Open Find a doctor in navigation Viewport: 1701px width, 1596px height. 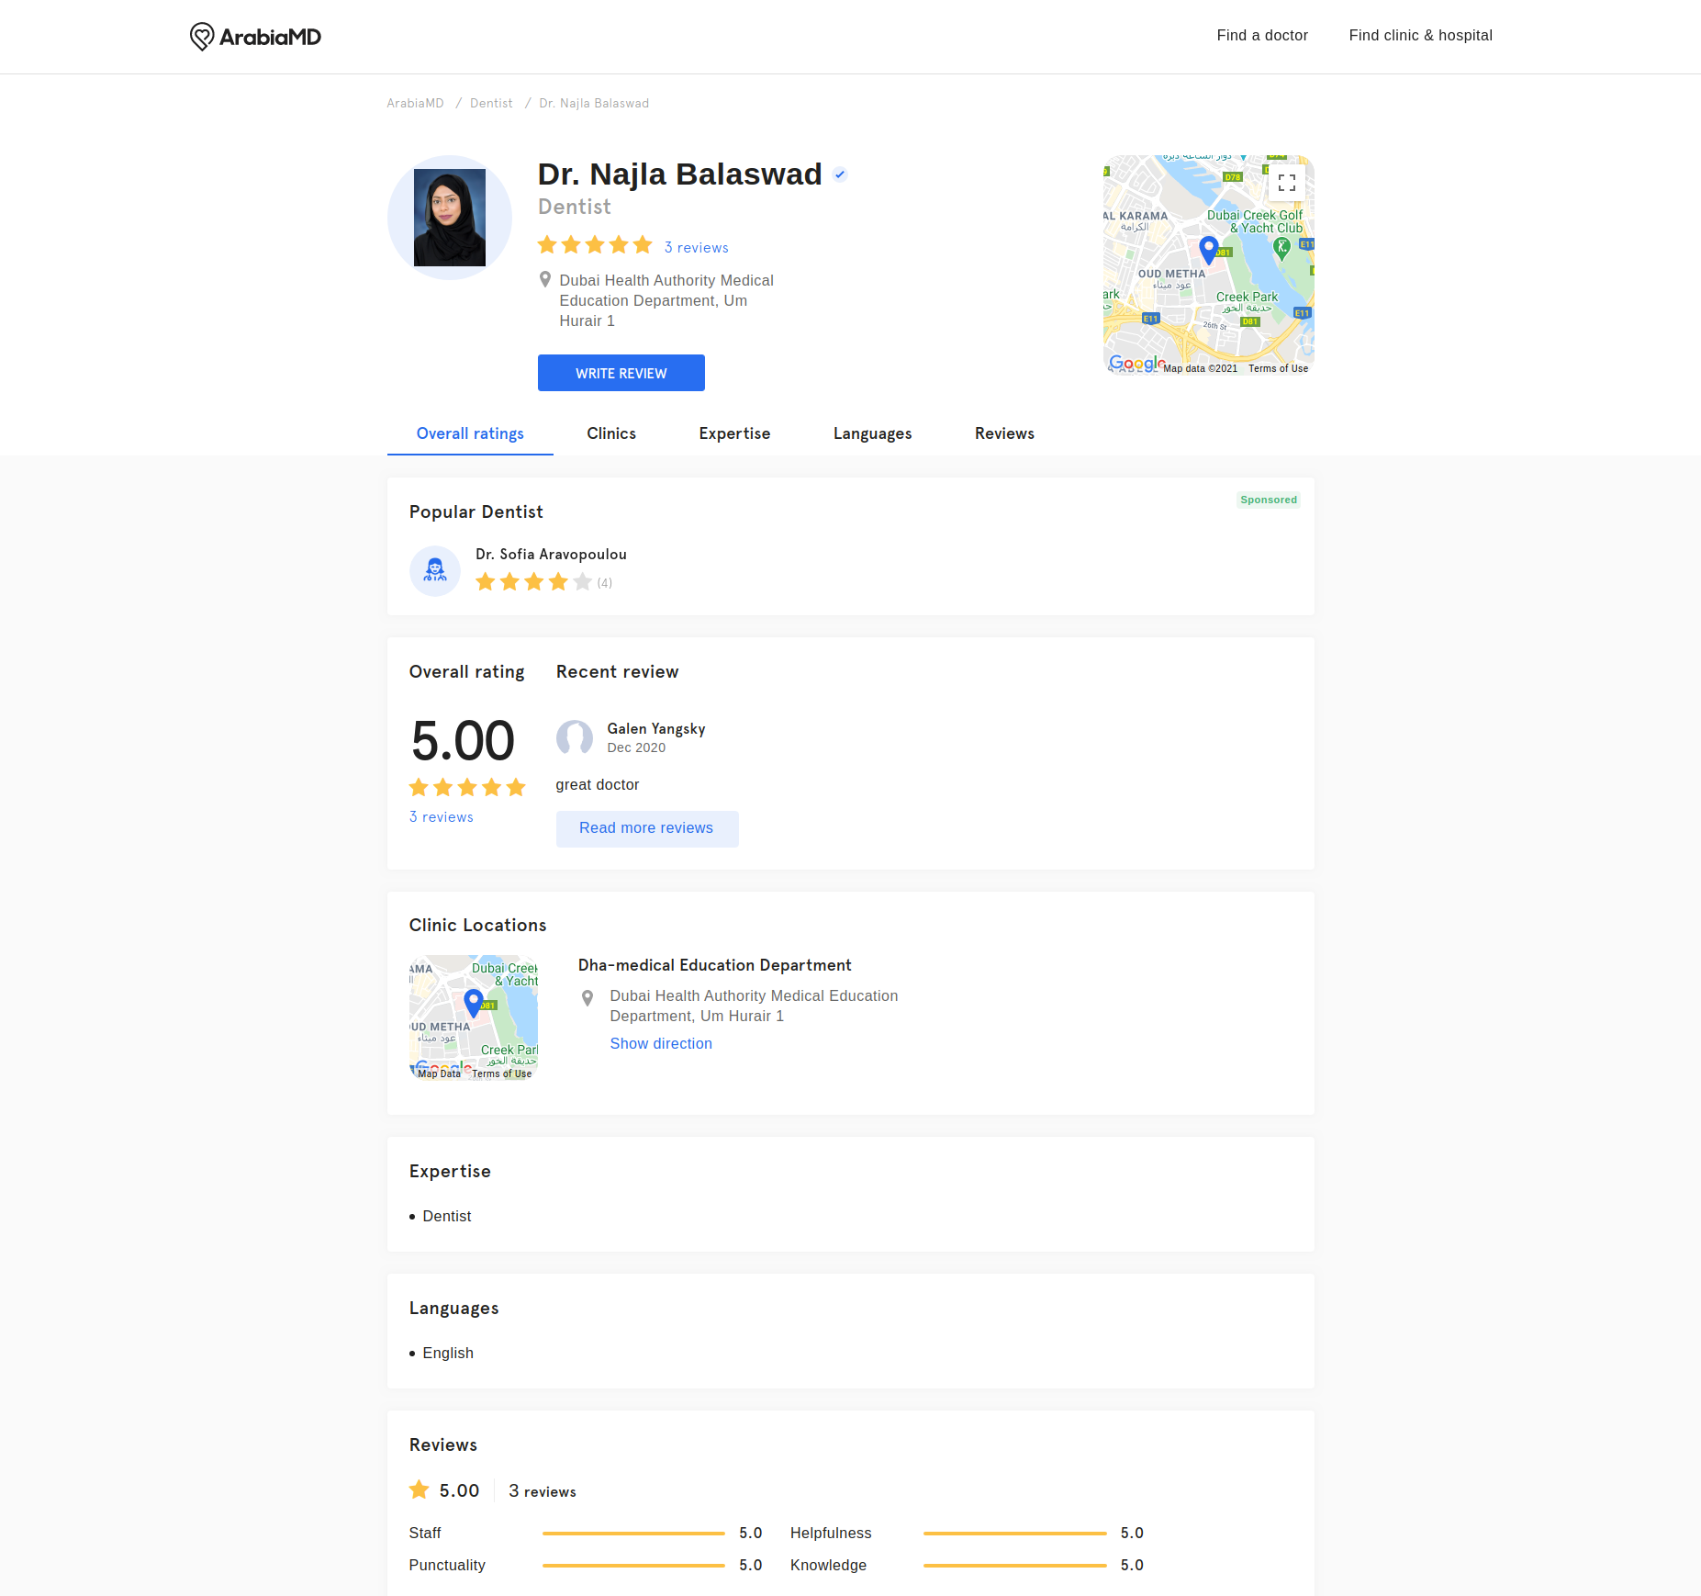click(1262, 35)
